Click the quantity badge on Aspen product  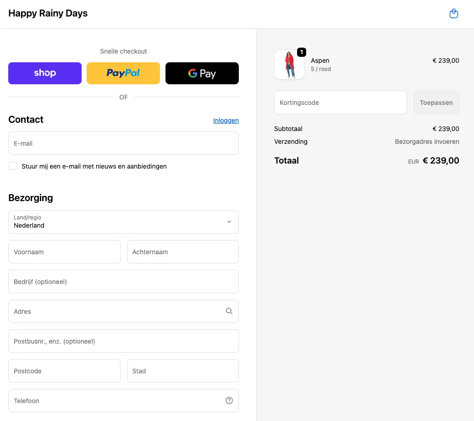301,52
